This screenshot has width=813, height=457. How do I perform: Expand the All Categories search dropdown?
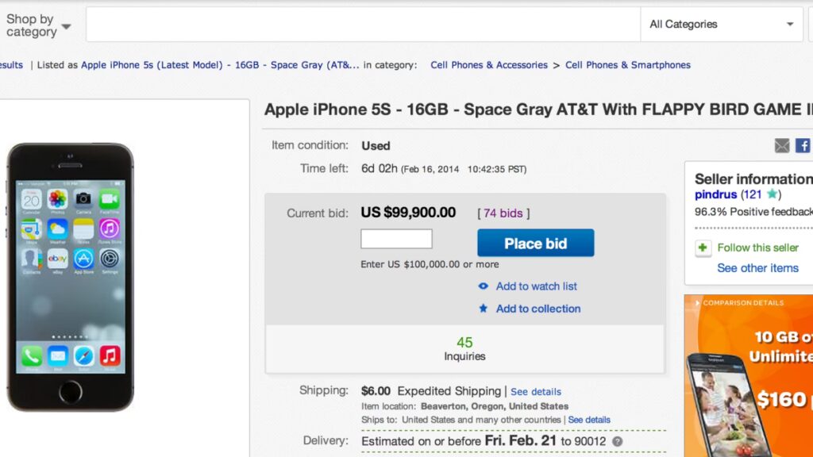[722, 25]
